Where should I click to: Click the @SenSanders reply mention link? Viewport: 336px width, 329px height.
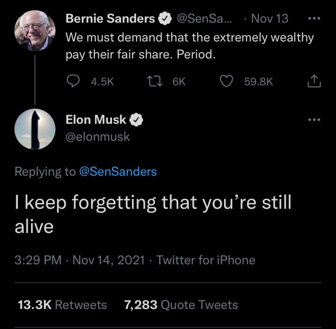coord(118,171)
